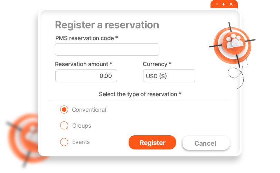This screenshot has height=173, width=280.
Task: Click the "Register a reservation" heading
Action: pos(107,25)
